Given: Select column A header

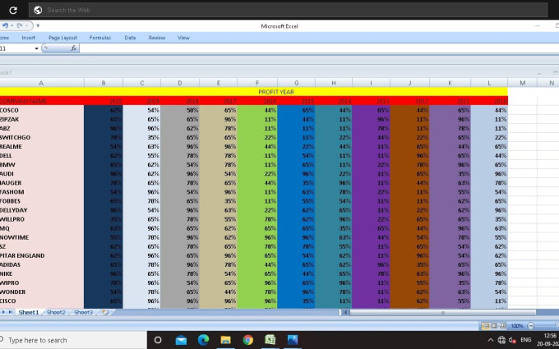Looking at the screenshot, I should tap(41, 83).
